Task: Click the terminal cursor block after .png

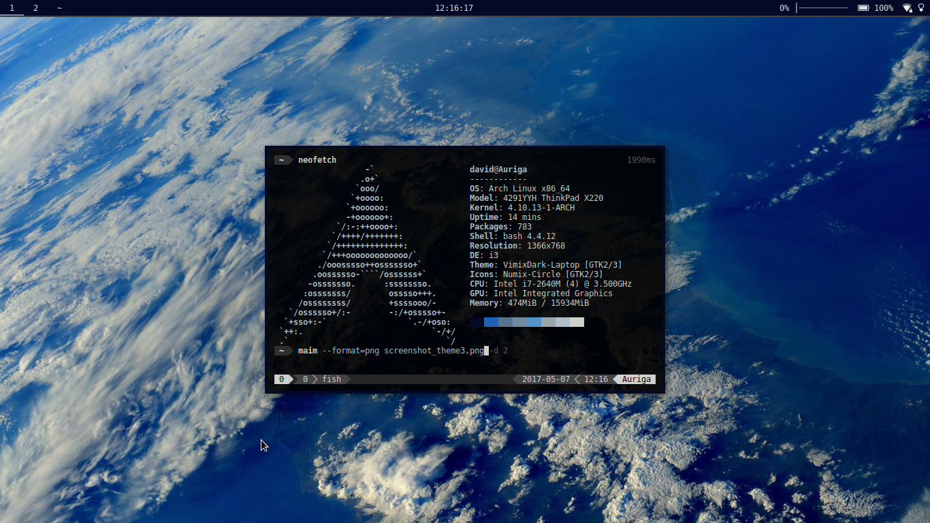Action: coord(486,351)
